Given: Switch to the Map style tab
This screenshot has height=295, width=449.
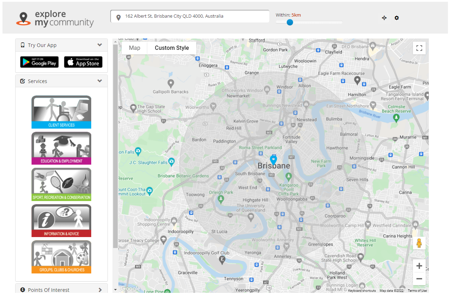Looking at the screenshot, I should pyautogui.click(x=135, y=48).
